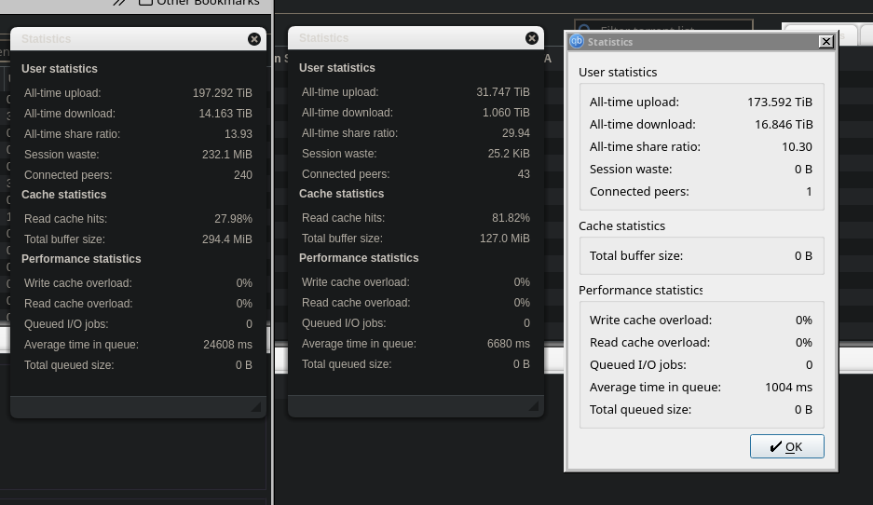Viewport: 873px width, 505px height.
Task: Click the 1004 ms average queue time value
Action: pos(788,387)
